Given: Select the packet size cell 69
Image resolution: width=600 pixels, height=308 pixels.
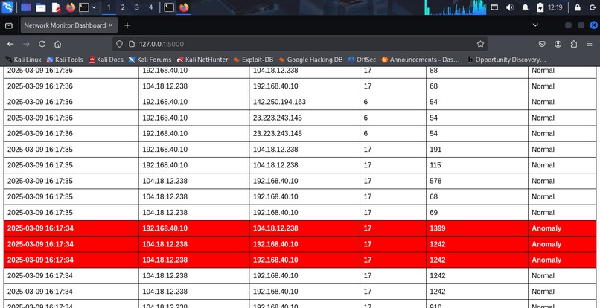Looking at the screenshot, I should (477, 213).
